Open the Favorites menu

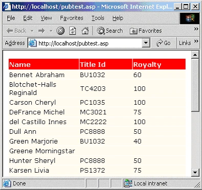click(72, 18)
